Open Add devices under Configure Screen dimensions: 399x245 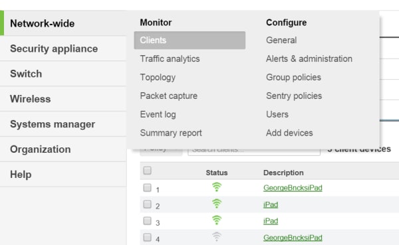(x=289, y=133)
